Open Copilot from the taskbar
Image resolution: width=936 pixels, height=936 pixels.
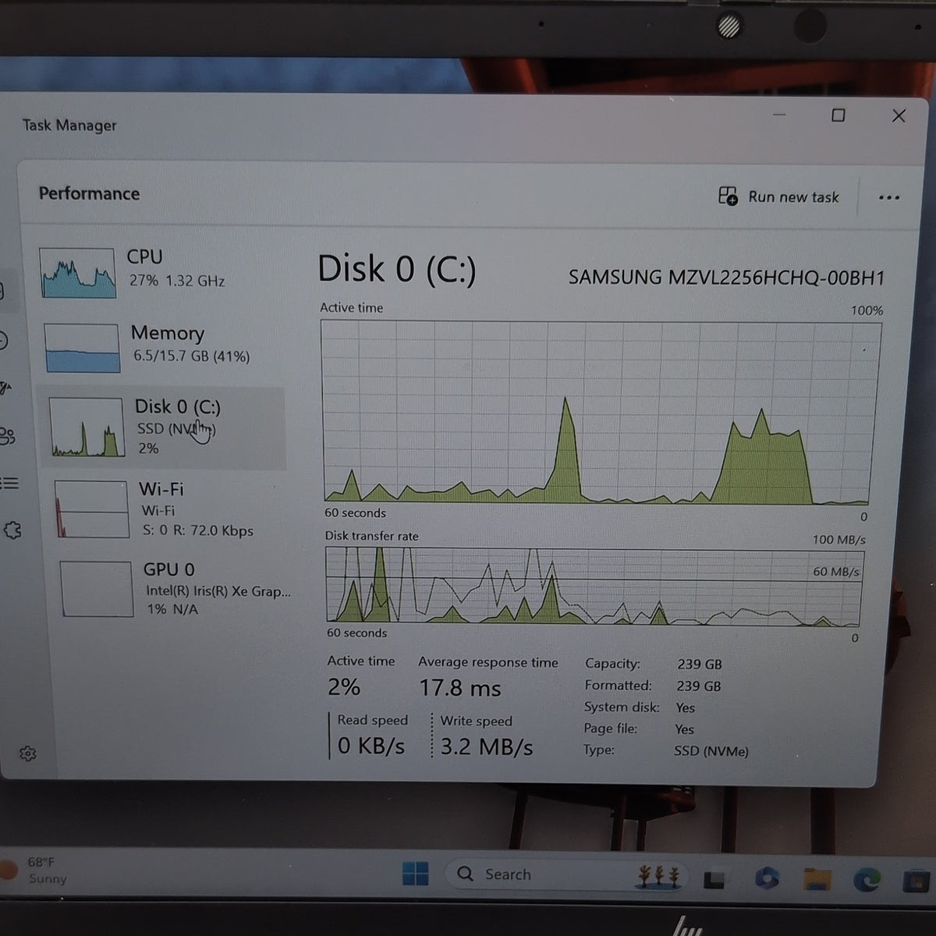[767, 878]
